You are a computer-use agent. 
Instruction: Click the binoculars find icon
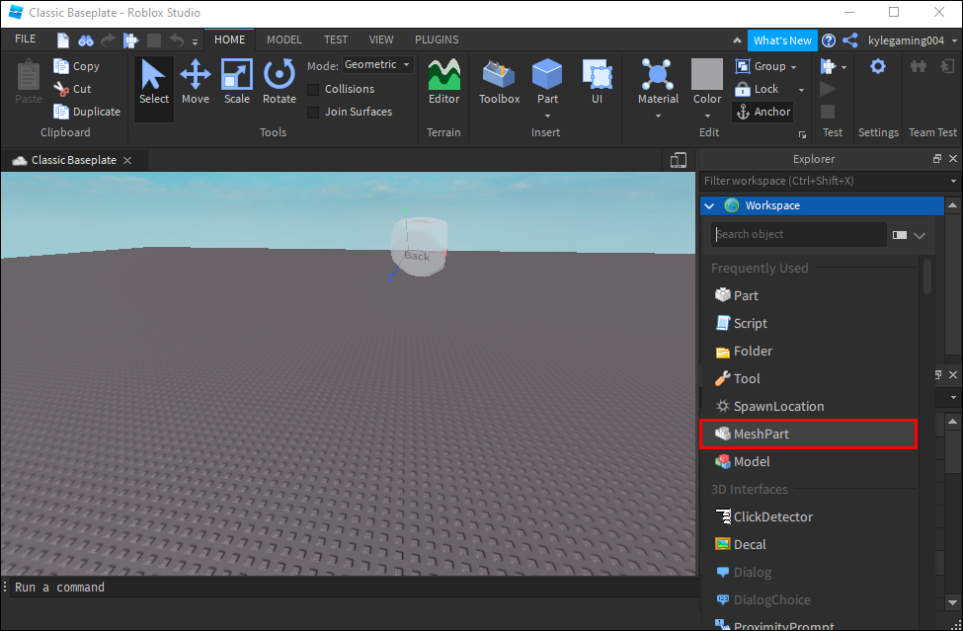click(85, 40)
